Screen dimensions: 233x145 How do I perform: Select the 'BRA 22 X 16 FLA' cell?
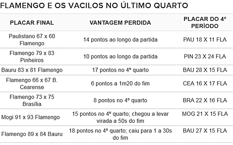pyautogui.click(x=205, y=100)
